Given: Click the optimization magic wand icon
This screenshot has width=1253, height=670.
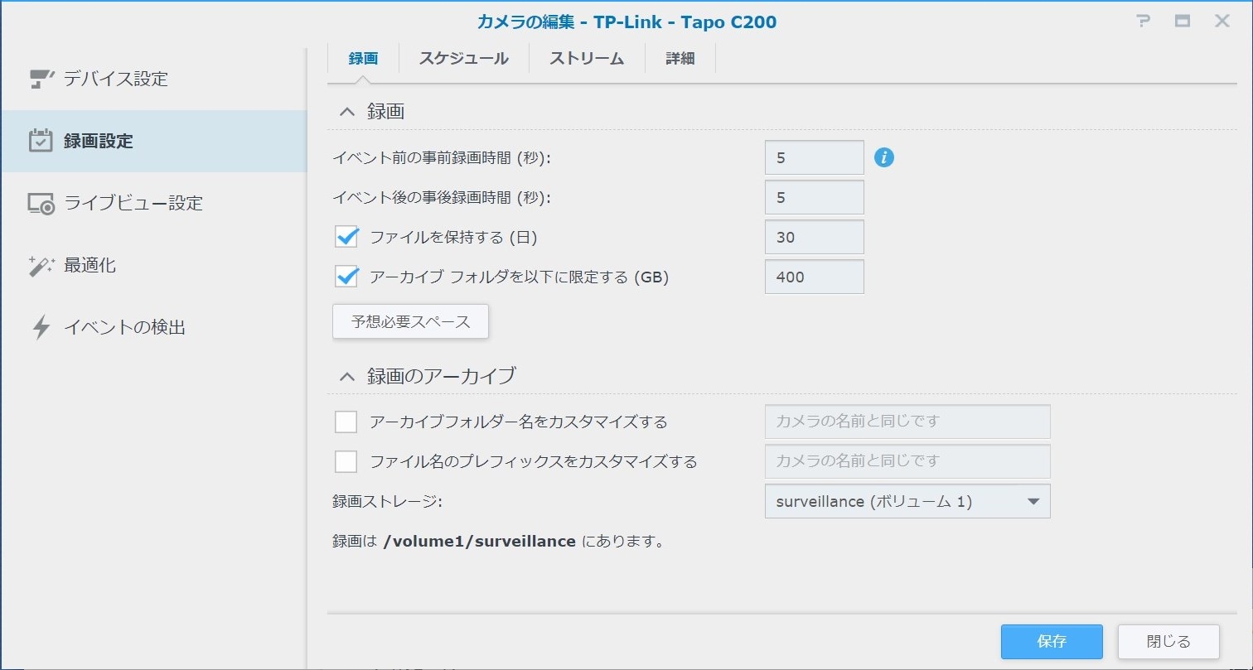Looking at the screenshot, I should point(41,266).
